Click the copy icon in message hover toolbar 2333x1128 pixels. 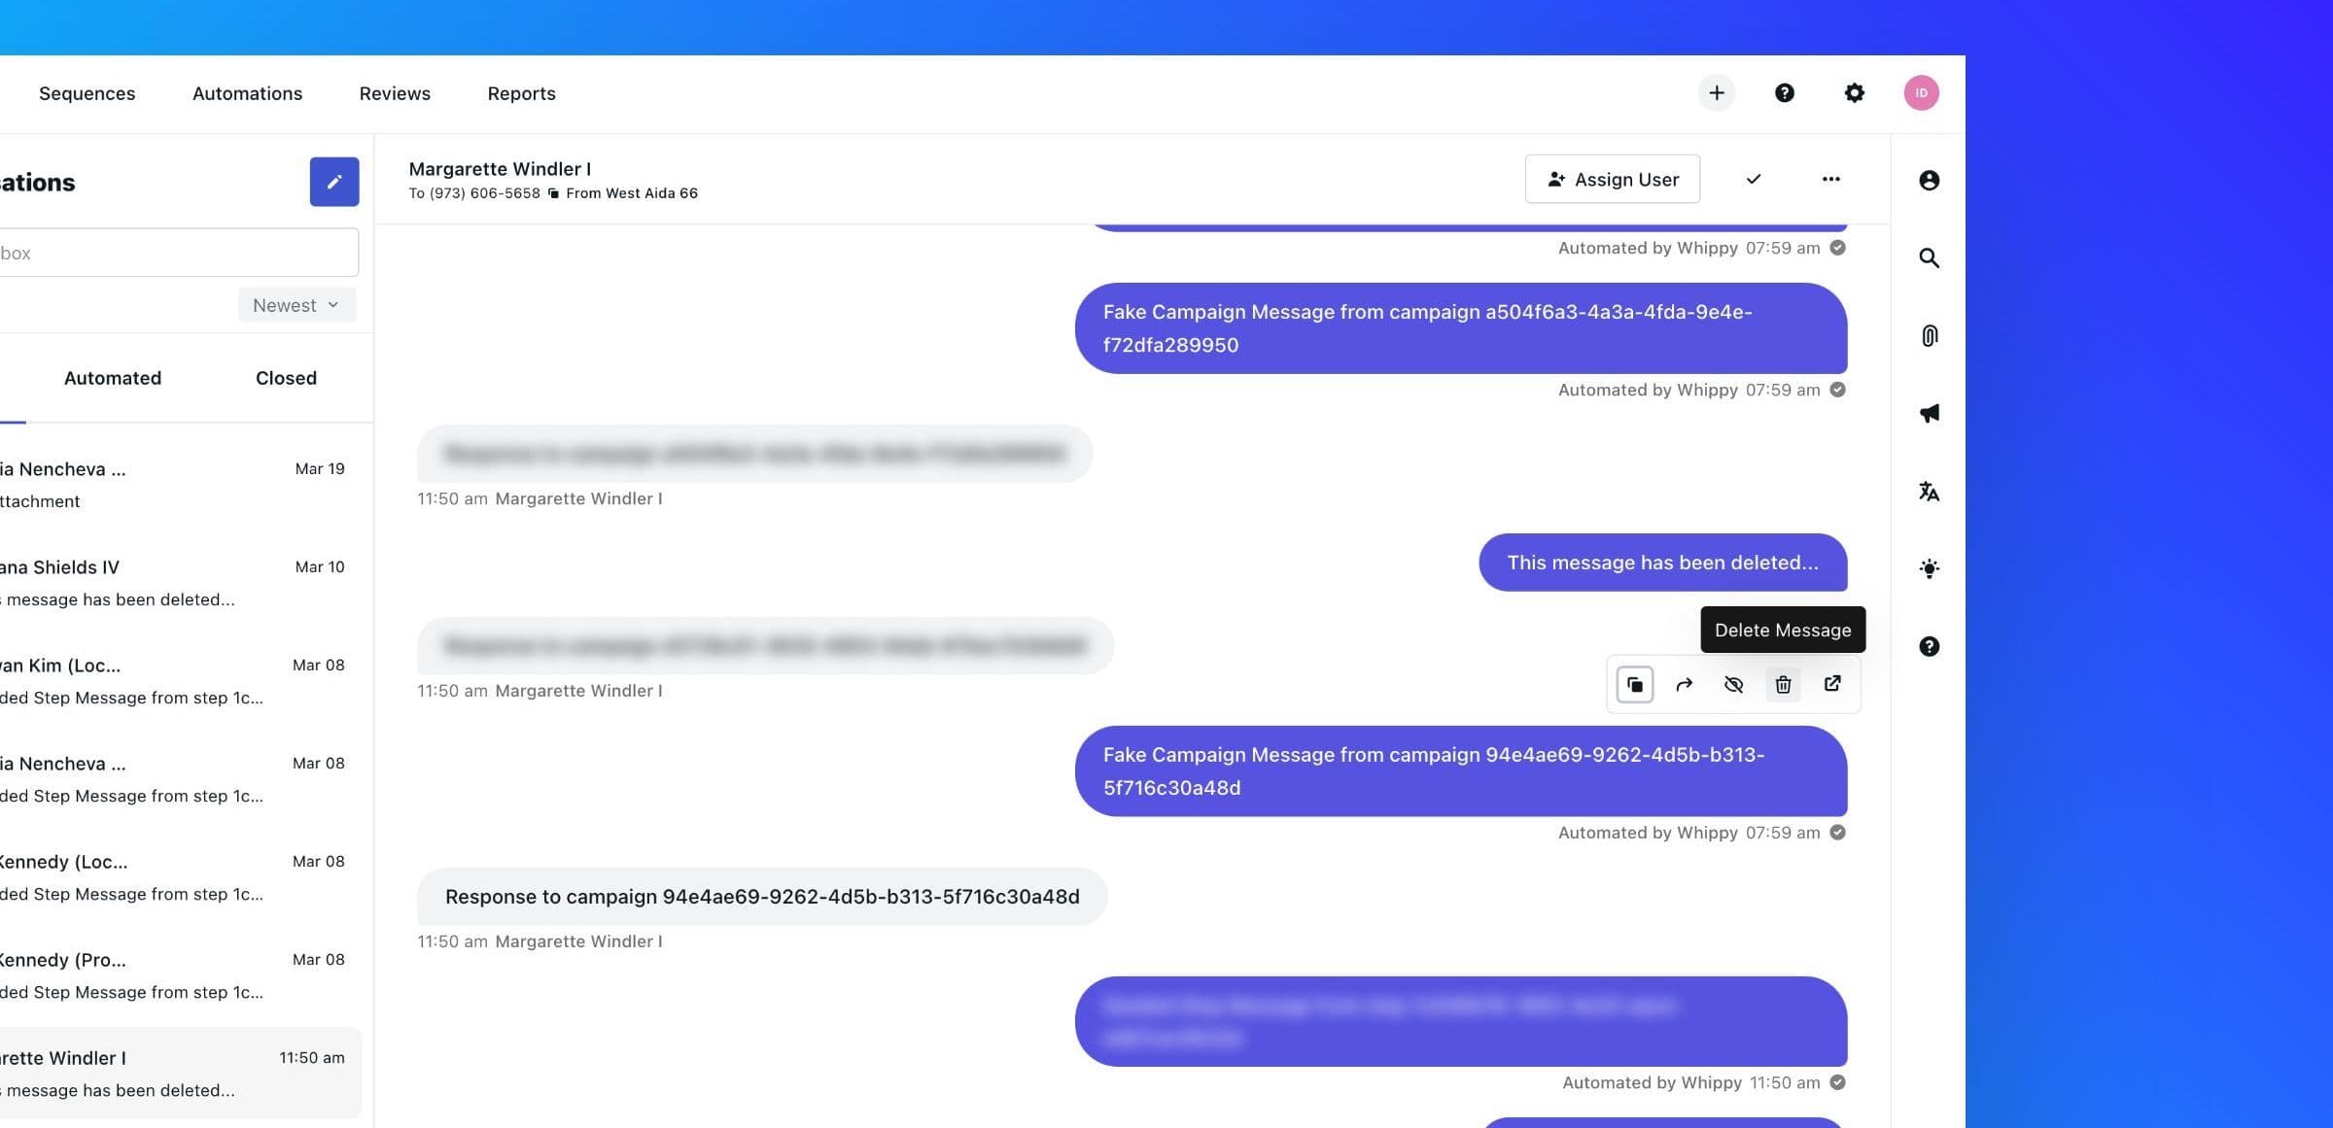(x=1634, y=684)
